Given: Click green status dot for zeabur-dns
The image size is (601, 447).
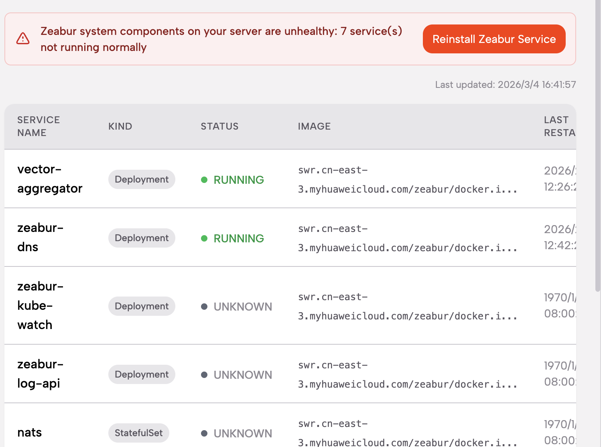Looking at the screenshot, I should tap(204, 238).
